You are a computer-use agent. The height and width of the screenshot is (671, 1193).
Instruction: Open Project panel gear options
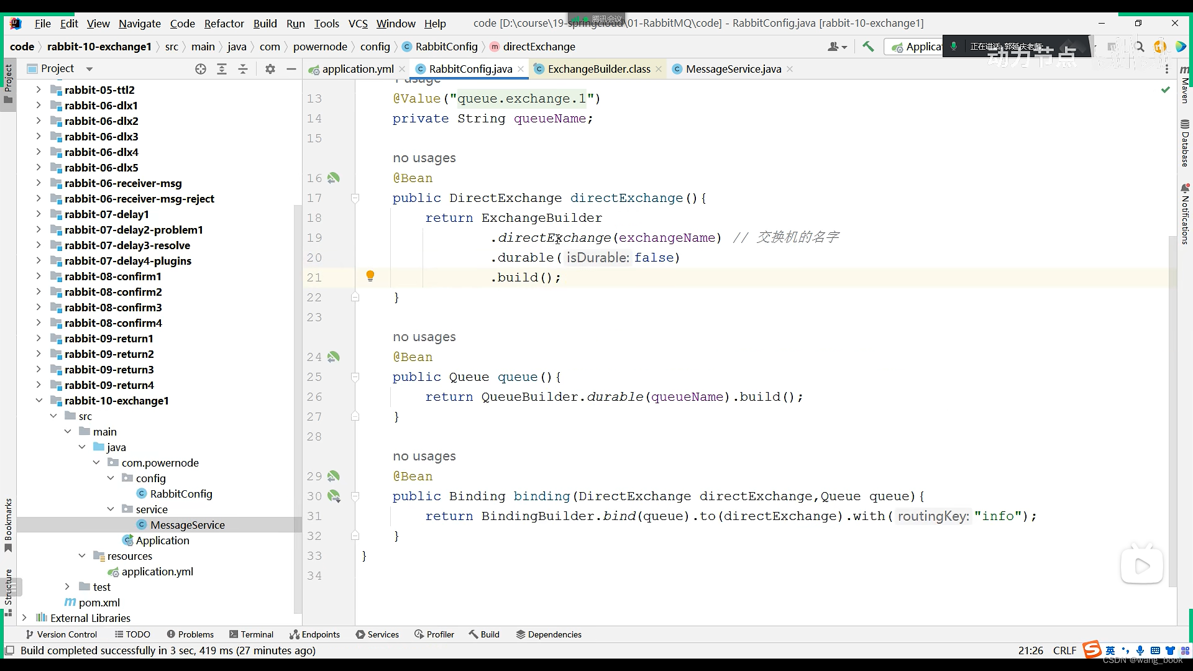click(x=270, y=69)
